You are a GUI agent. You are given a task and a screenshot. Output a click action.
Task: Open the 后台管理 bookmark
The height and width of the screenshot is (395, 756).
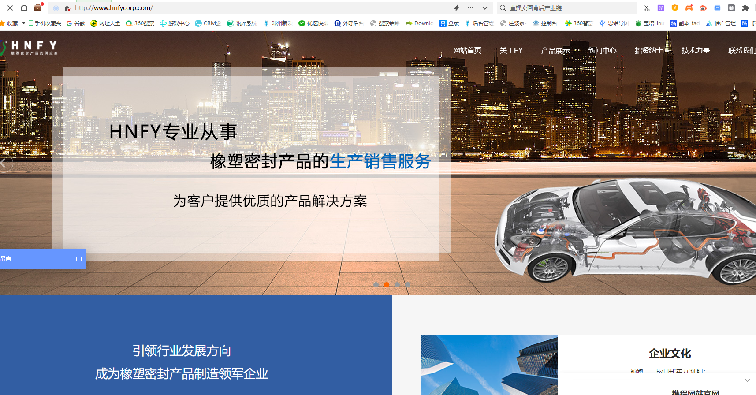(479, 23)
